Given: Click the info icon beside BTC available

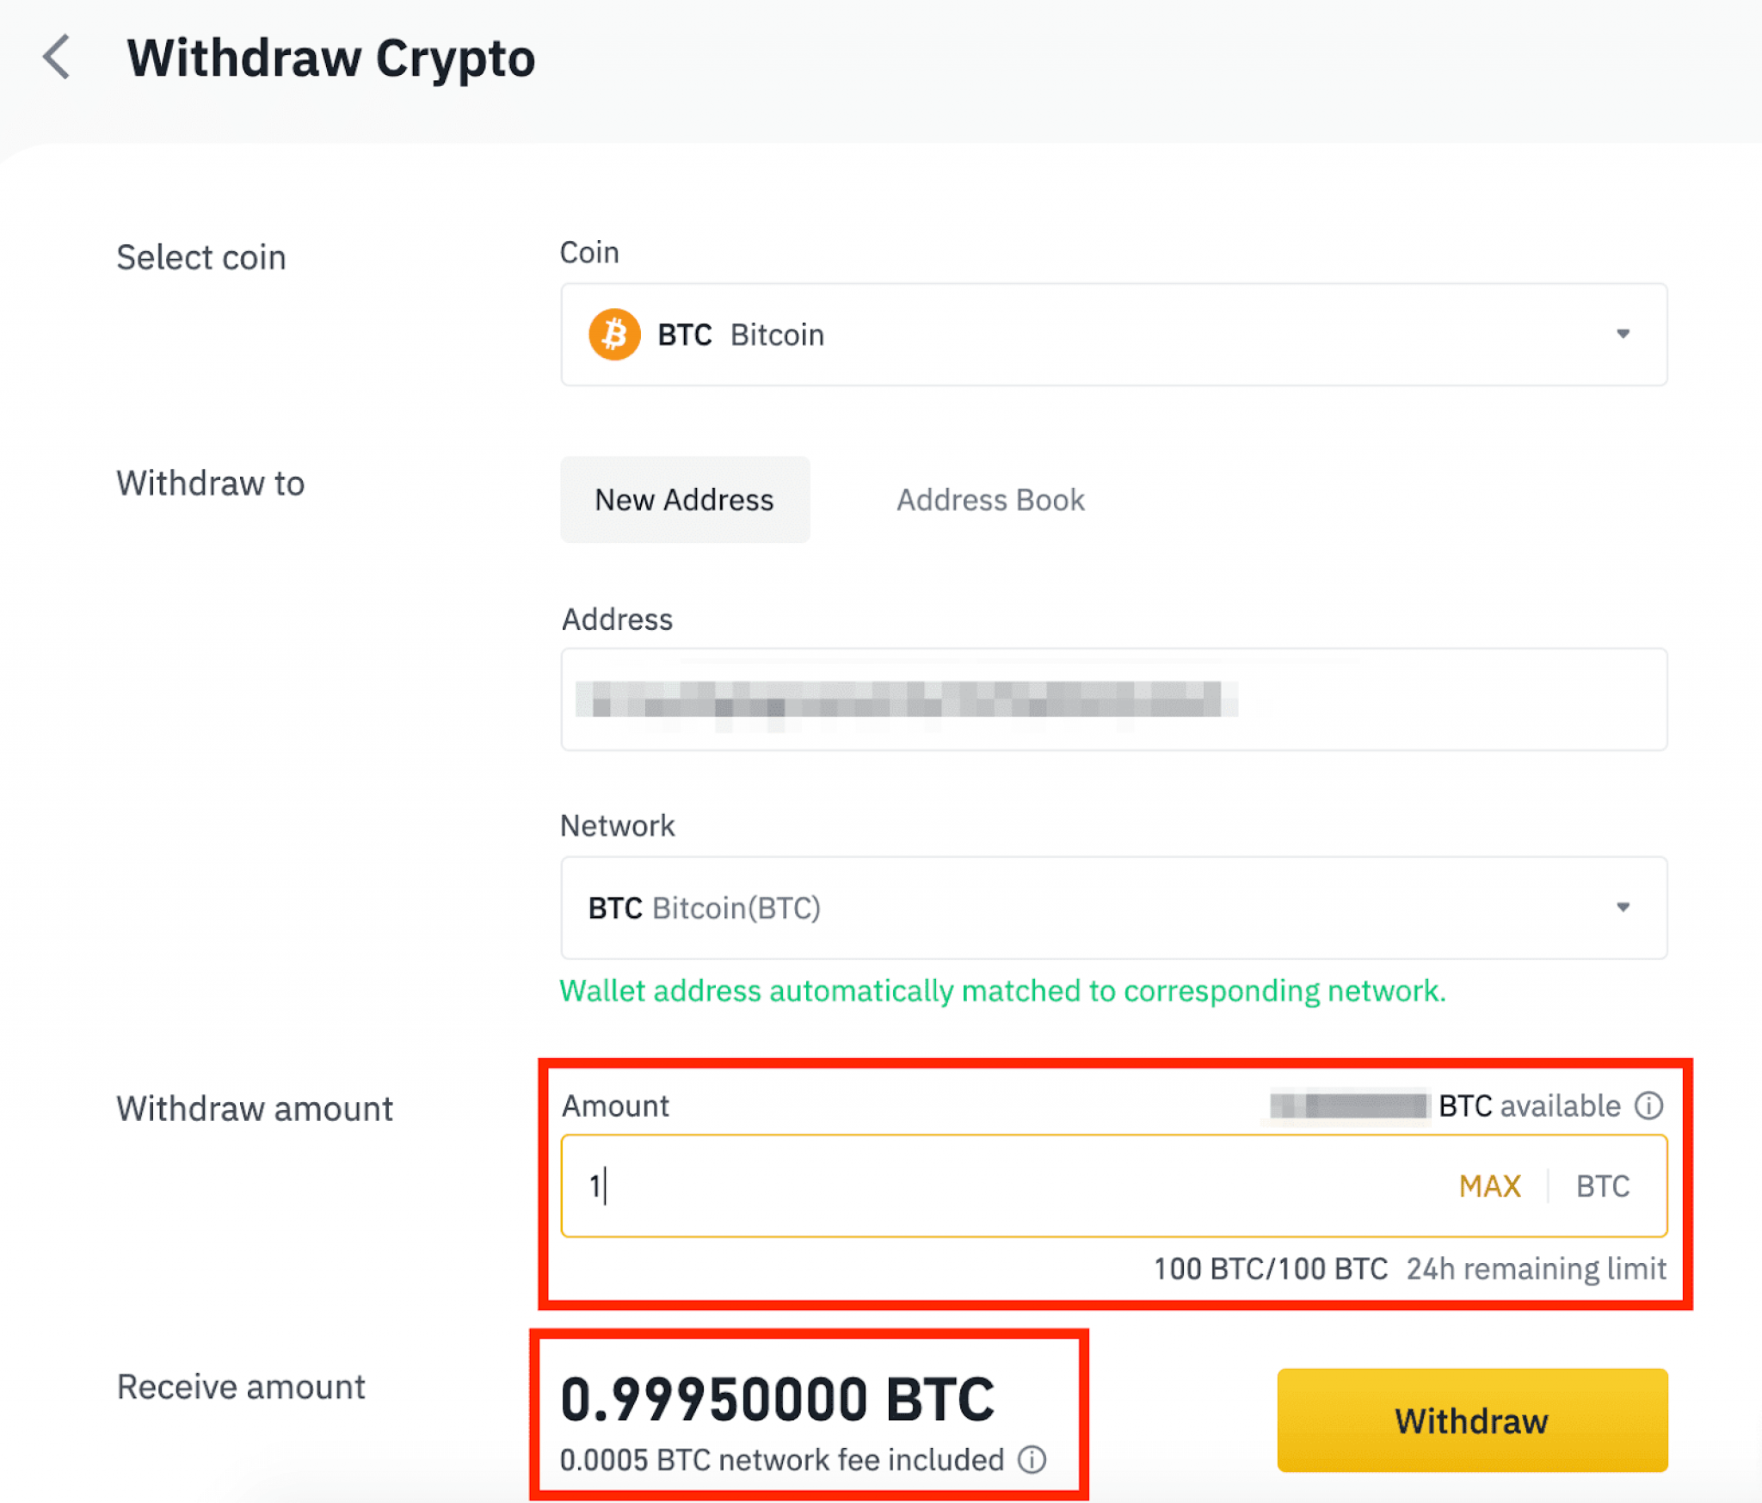Looking at the screenshot, I should [1651, 1106].
